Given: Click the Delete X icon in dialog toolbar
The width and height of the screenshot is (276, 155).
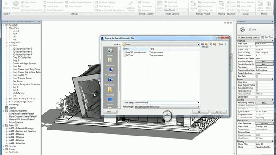Looking at the screenshot, I should click(210, 44).
